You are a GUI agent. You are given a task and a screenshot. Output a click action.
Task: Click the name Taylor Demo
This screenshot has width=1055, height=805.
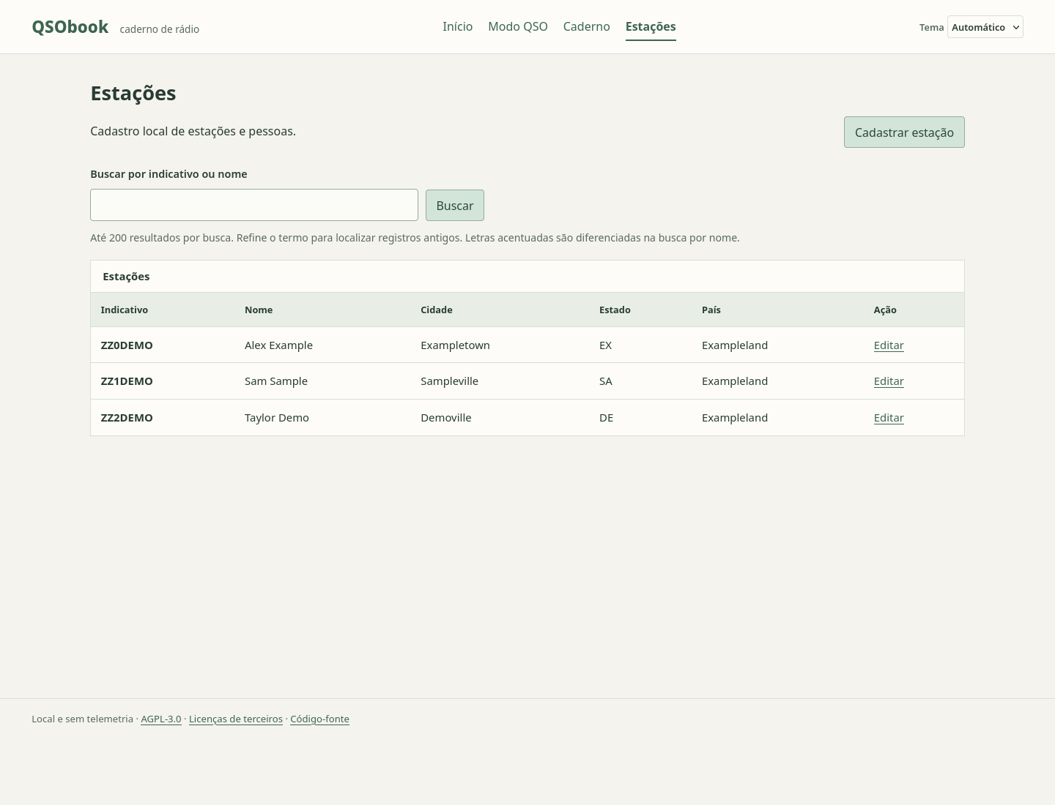click(277, 418)
